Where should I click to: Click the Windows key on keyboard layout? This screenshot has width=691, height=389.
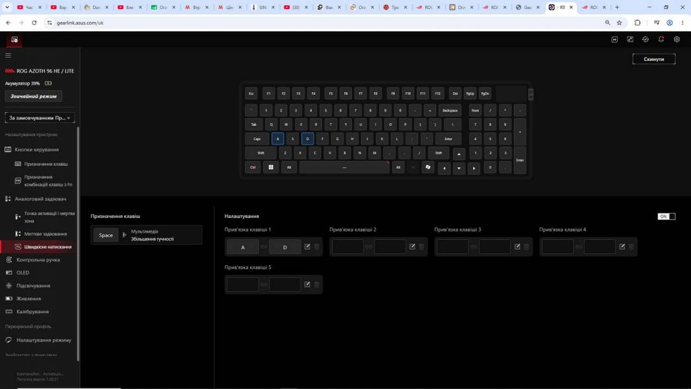270,167
